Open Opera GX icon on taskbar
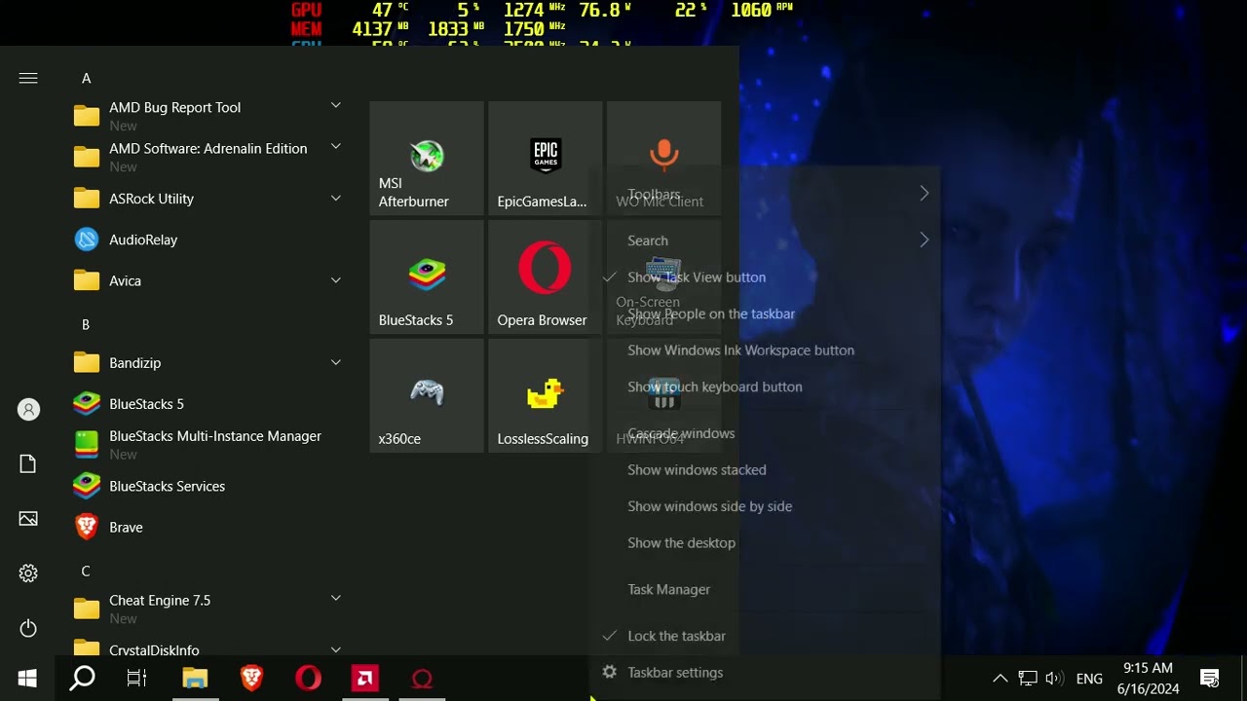The image size is (1247, 701). pyautogui.click(x=422, y=679)
